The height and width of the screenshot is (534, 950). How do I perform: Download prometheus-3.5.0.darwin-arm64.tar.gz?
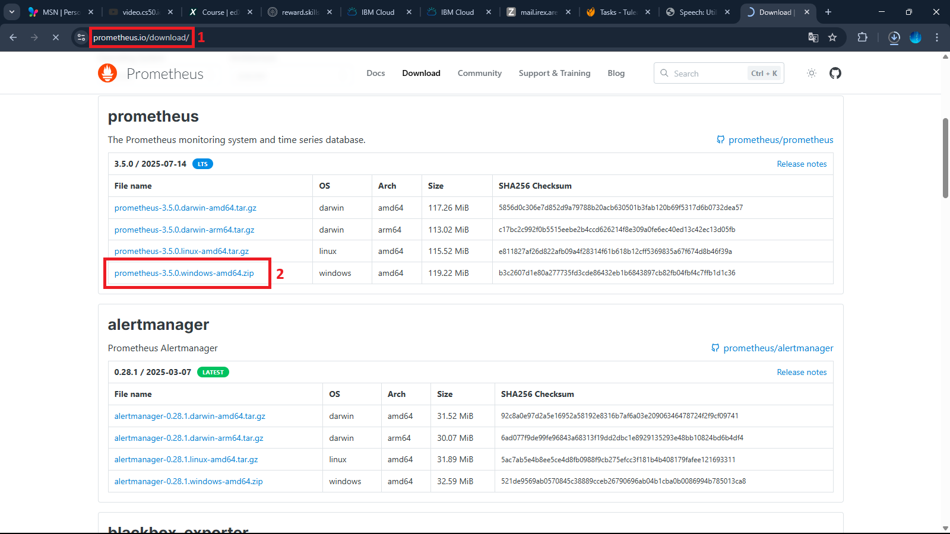(184, 230)
